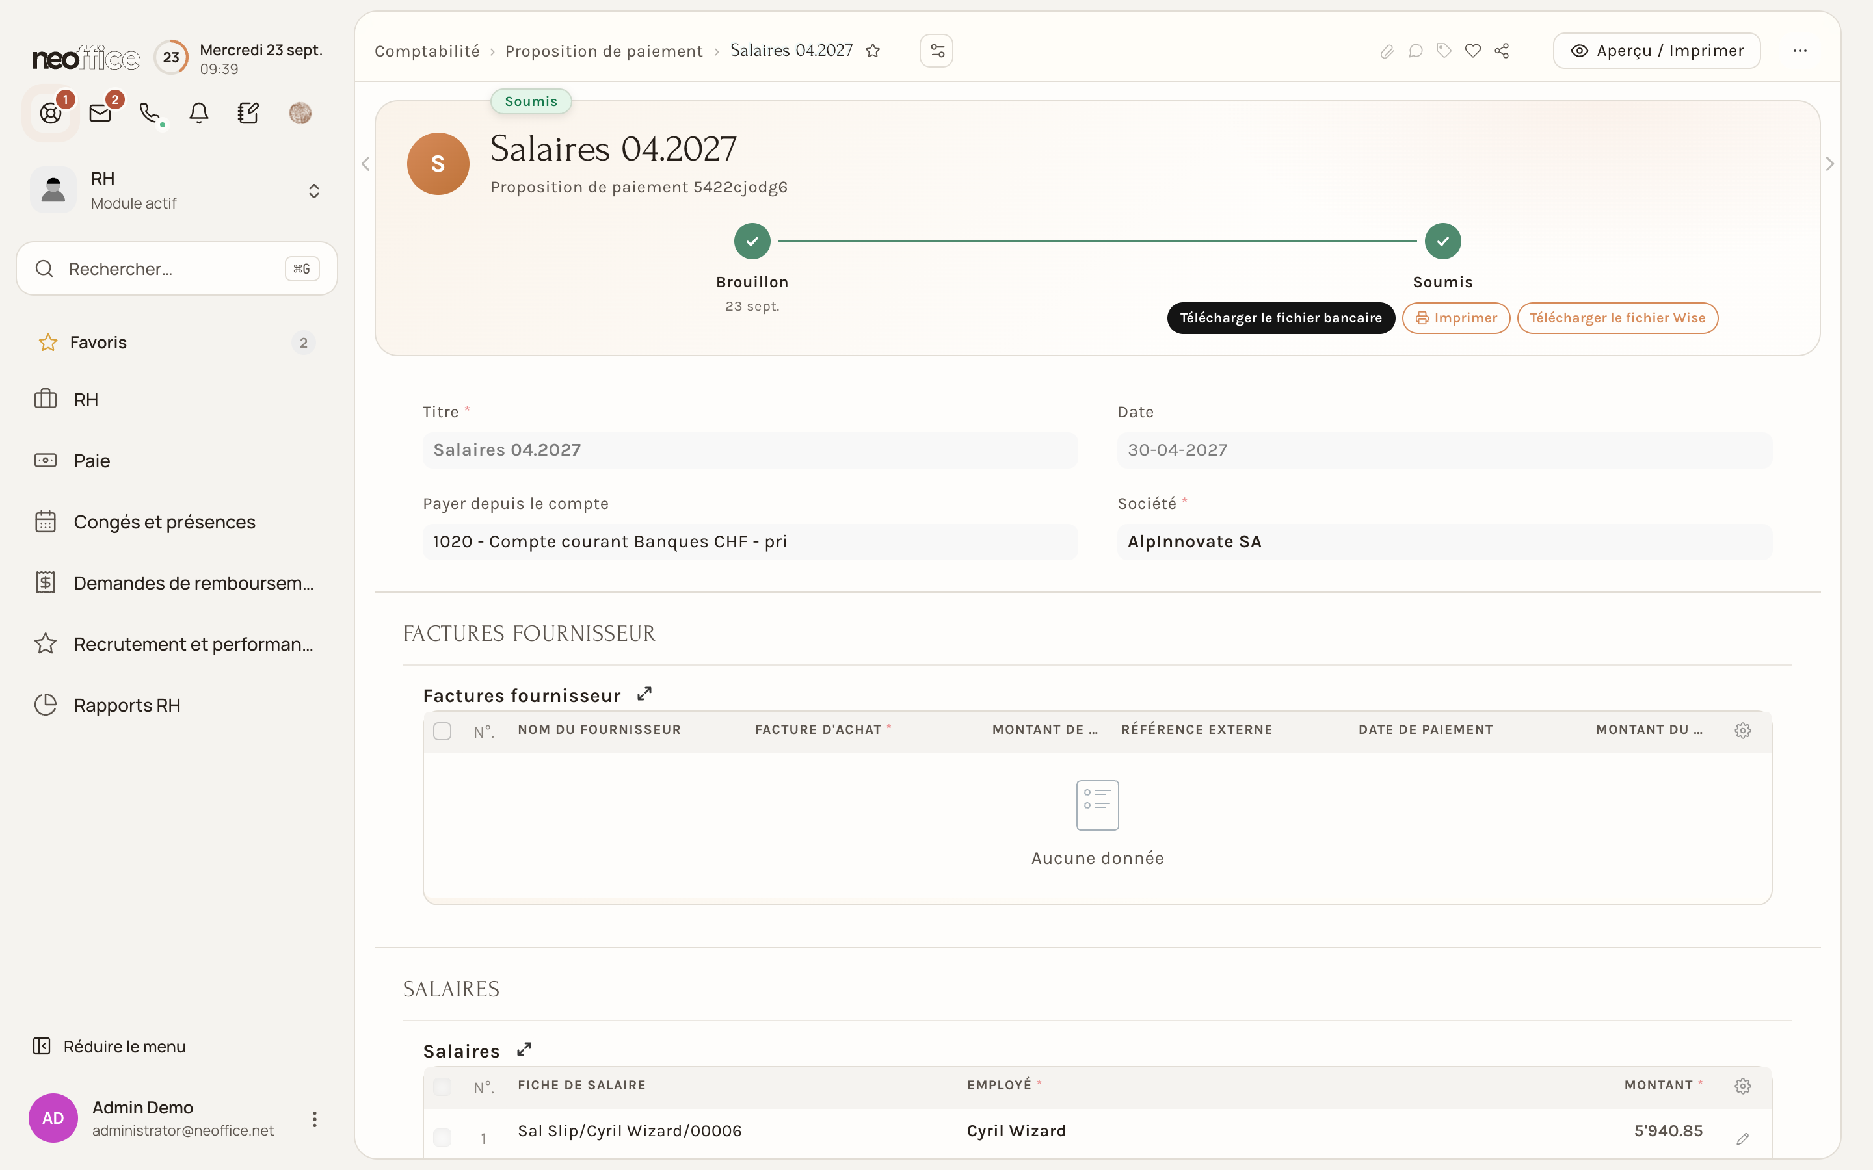Go to previous record with left chevron

365,164
